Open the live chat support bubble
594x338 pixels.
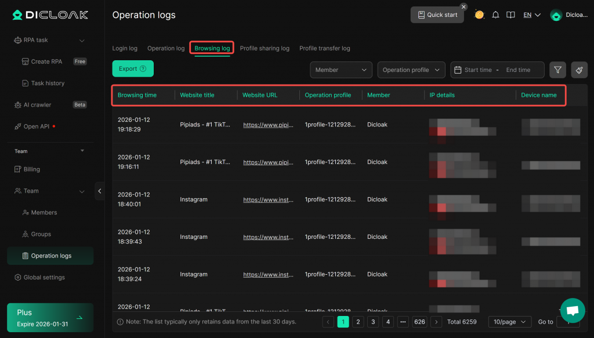(573, 310)
